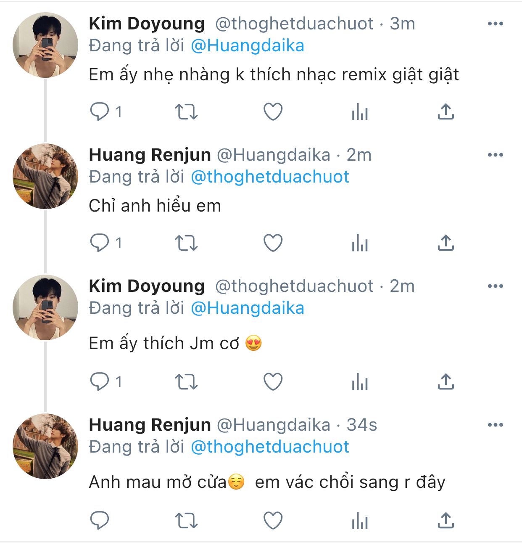
Task: View analytics for the remix music tweet
Action: [x=360, y=112]
